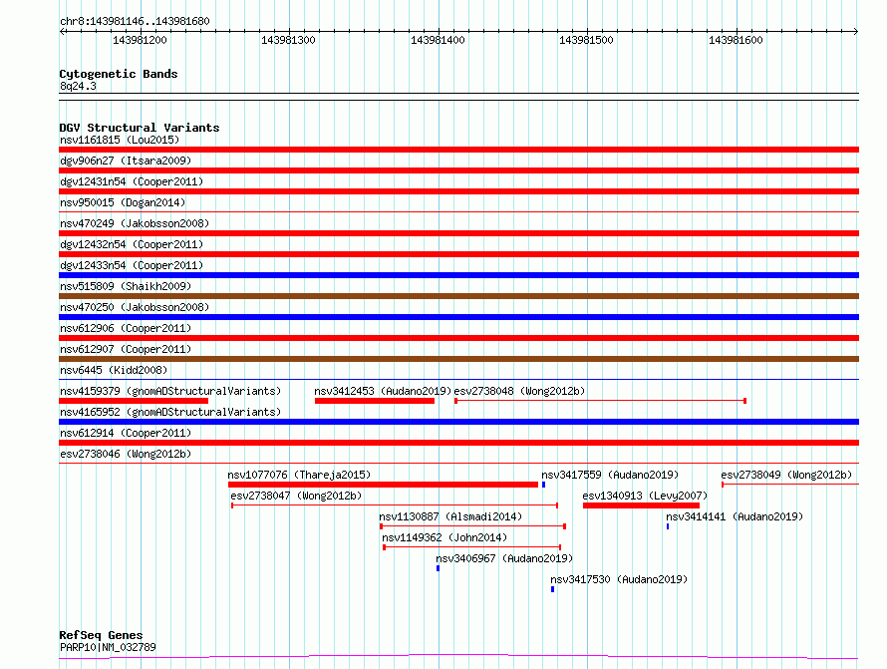Click ruler position 143981400

(x=438, y=41)
